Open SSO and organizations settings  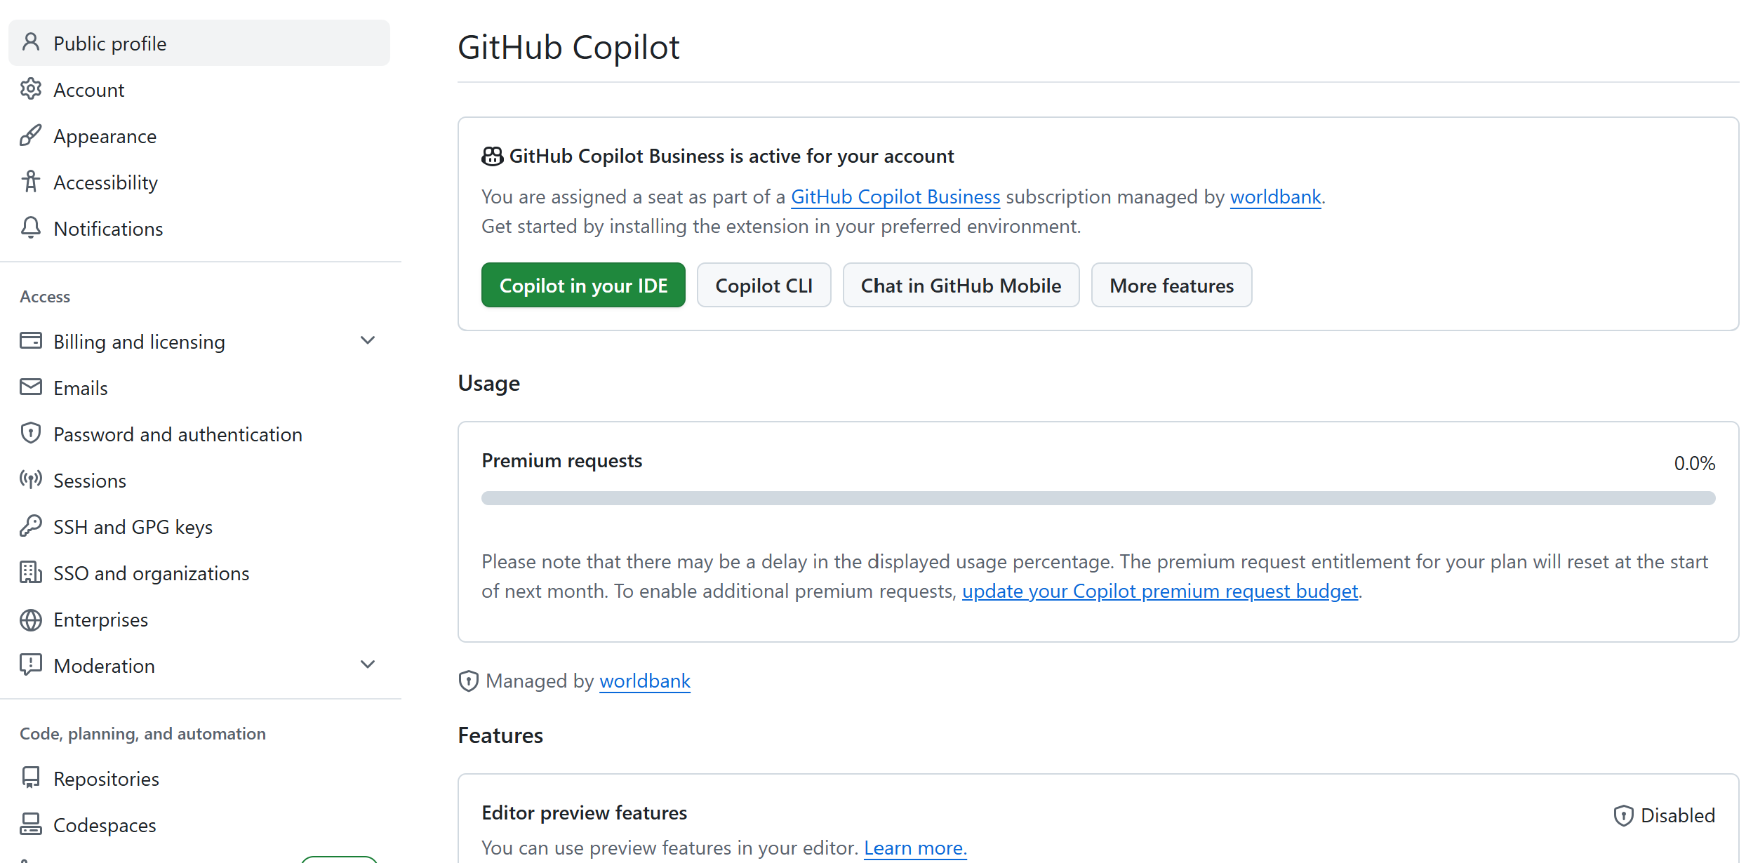pyautogui.click(x=151, y=573)
